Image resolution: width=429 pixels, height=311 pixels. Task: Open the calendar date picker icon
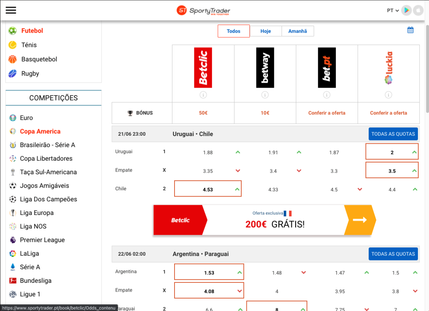tap(410, 30)
